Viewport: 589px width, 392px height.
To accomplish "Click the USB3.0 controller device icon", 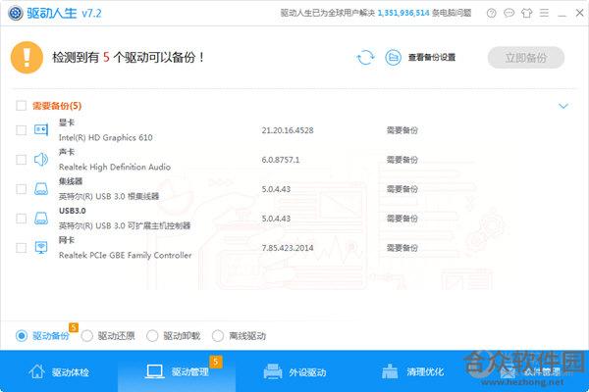I will click(x=41, y=219).
